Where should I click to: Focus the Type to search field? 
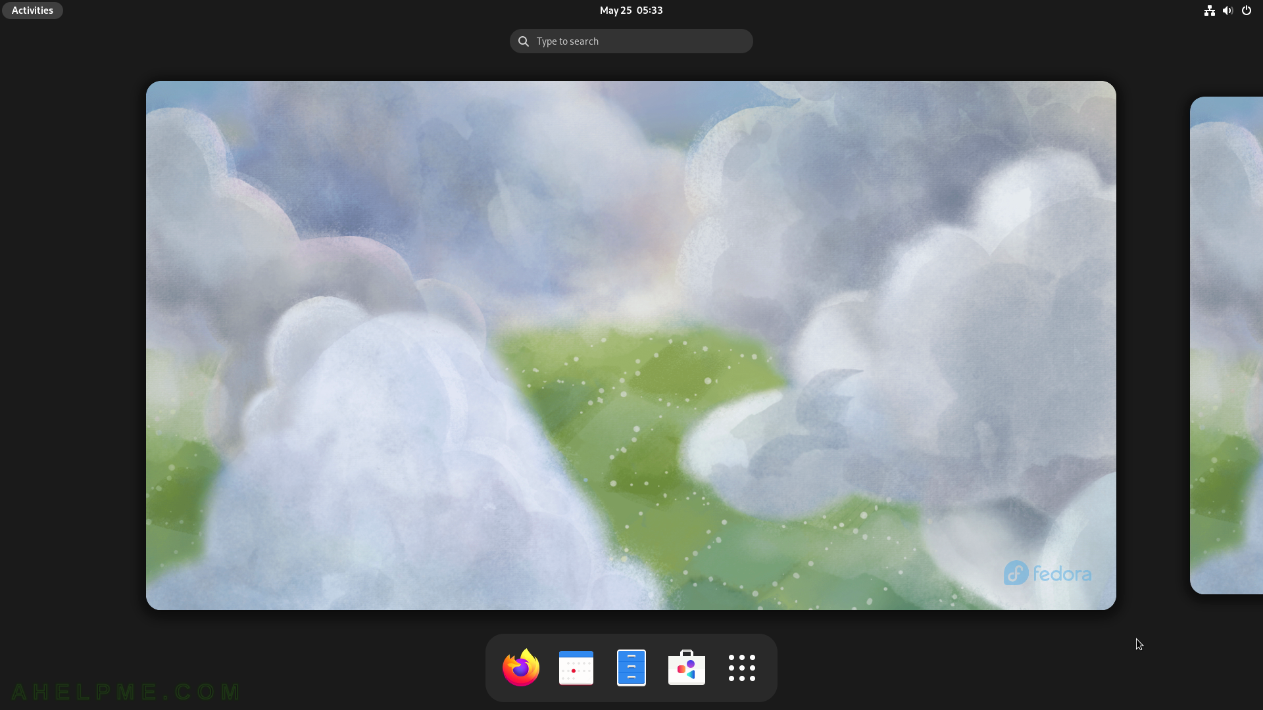click(631, 41)
